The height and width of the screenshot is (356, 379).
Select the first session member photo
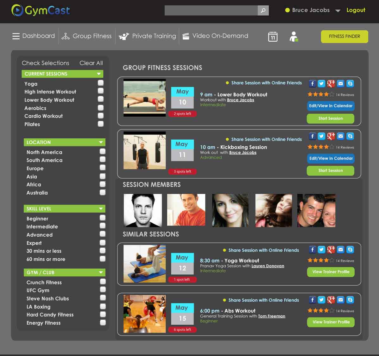point(142,210)
